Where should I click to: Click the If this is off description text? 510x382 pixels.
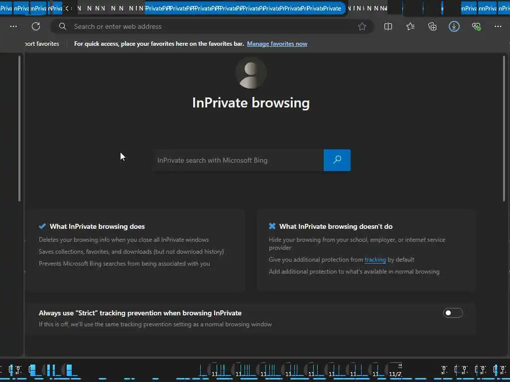155,324
